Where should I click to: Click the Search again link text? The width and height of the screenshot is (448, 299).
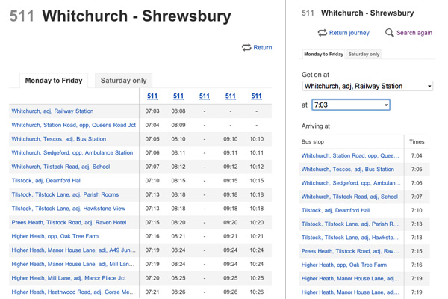tap(414, 33)
